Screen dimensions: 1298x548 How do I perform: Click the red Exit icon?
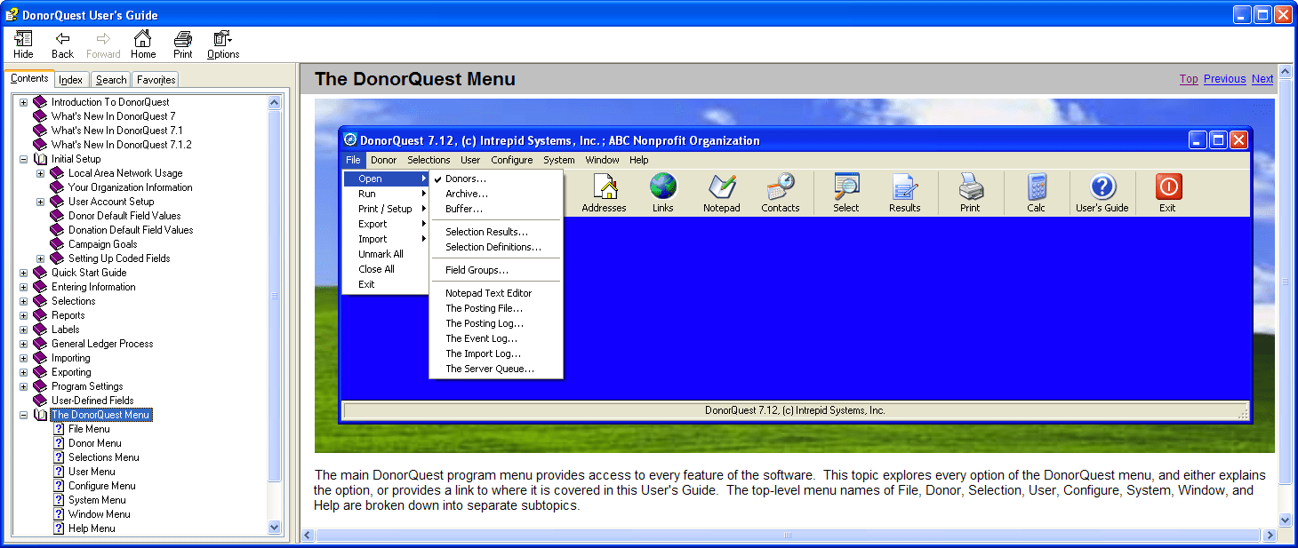1166,192
